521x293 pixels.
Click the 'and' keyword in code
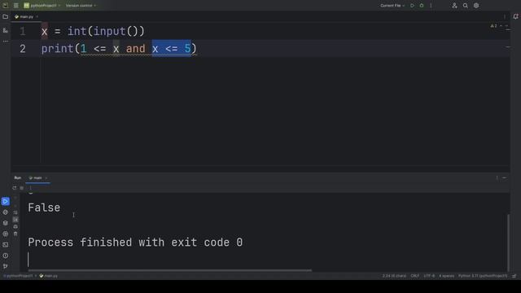pos(136,49)
